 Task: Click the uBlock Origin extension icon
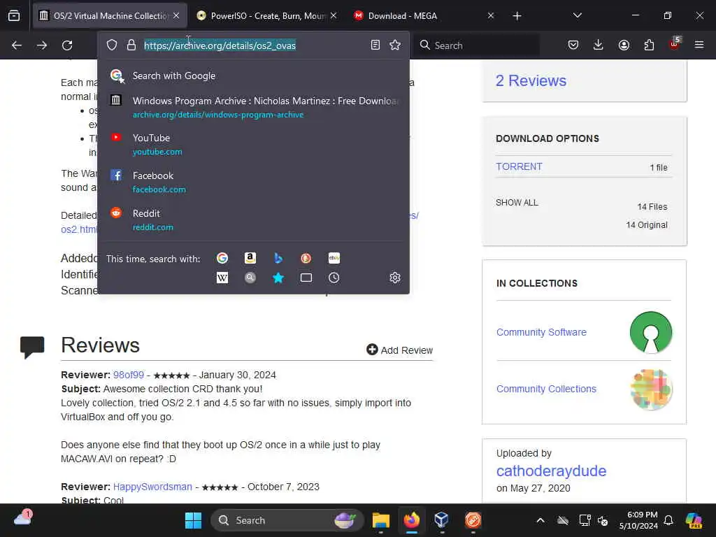click(675, 44)
